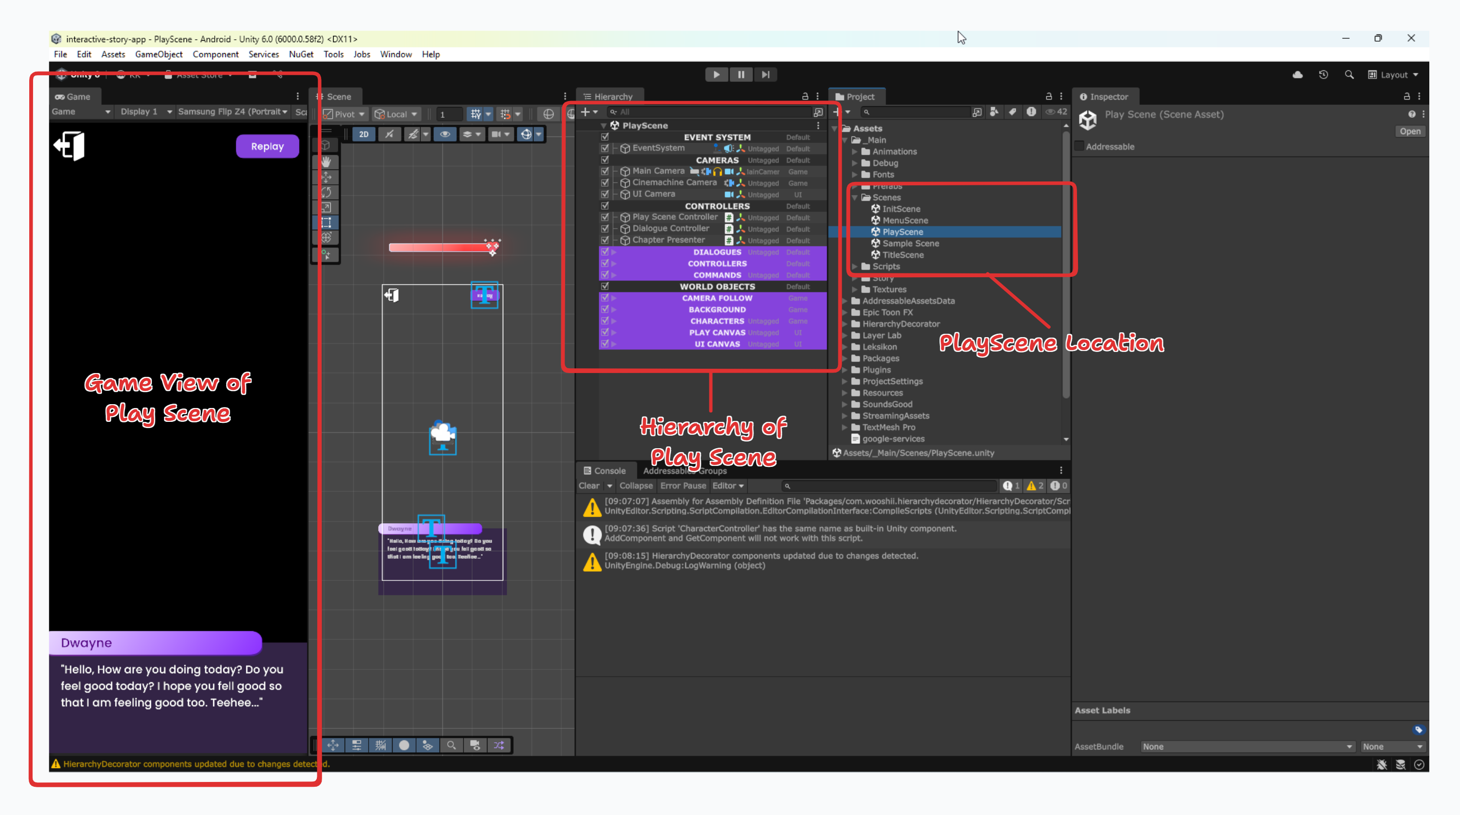Open the undo history icon
The image size is (1460, 815).
coord(1323,75)
